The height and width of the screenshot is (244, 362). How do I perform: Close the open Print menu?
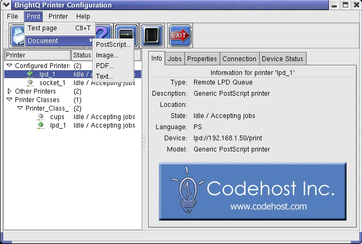point(34,16)
